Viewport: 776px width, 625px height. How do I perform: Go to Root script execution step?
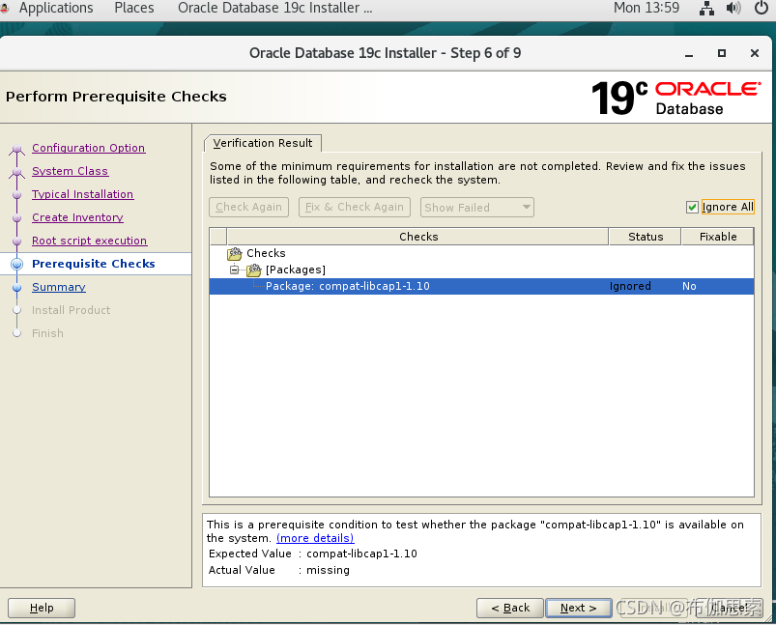(x=89, y=241)
